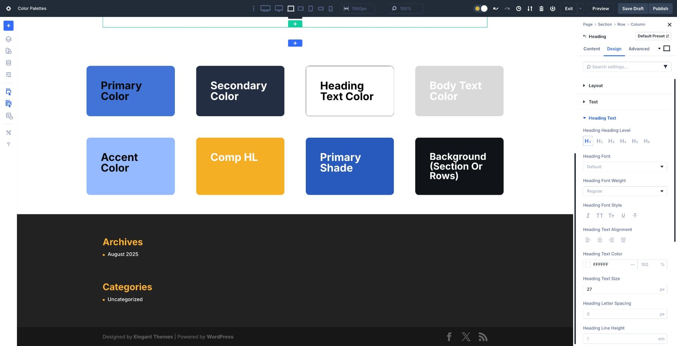677x346 pixels.
Task: Collapse the Heading Text section
Action: click(x=602, y=118)
